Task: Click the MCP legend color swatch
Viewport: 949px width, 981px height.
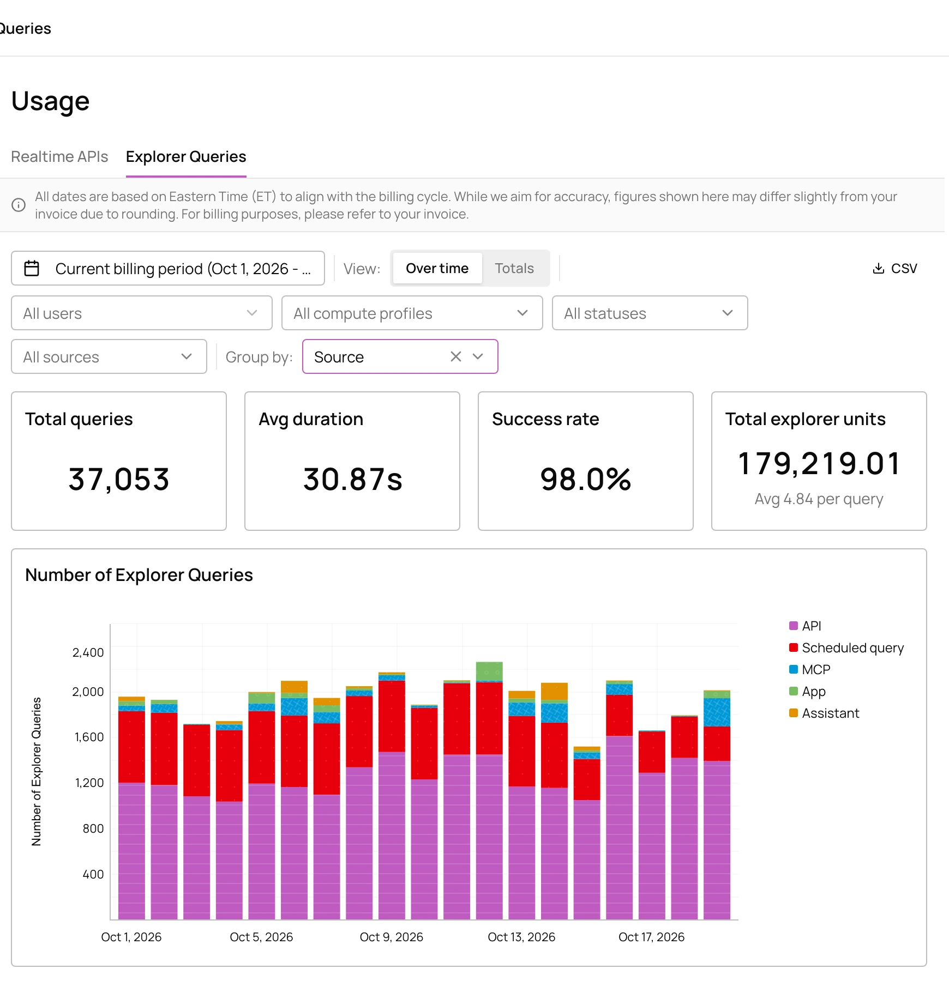Action: [794, 669]
